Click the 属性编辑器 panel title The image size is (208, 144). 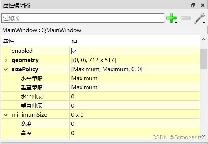click(x=16, y=5)
